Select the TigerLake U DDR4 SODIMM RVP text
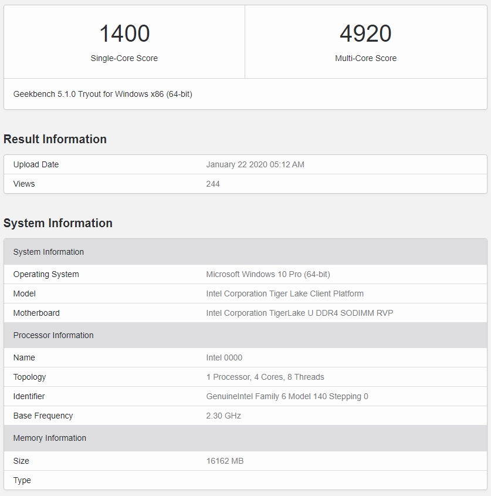Viewport: 491px width, 496px height. (x=299, y=313)
